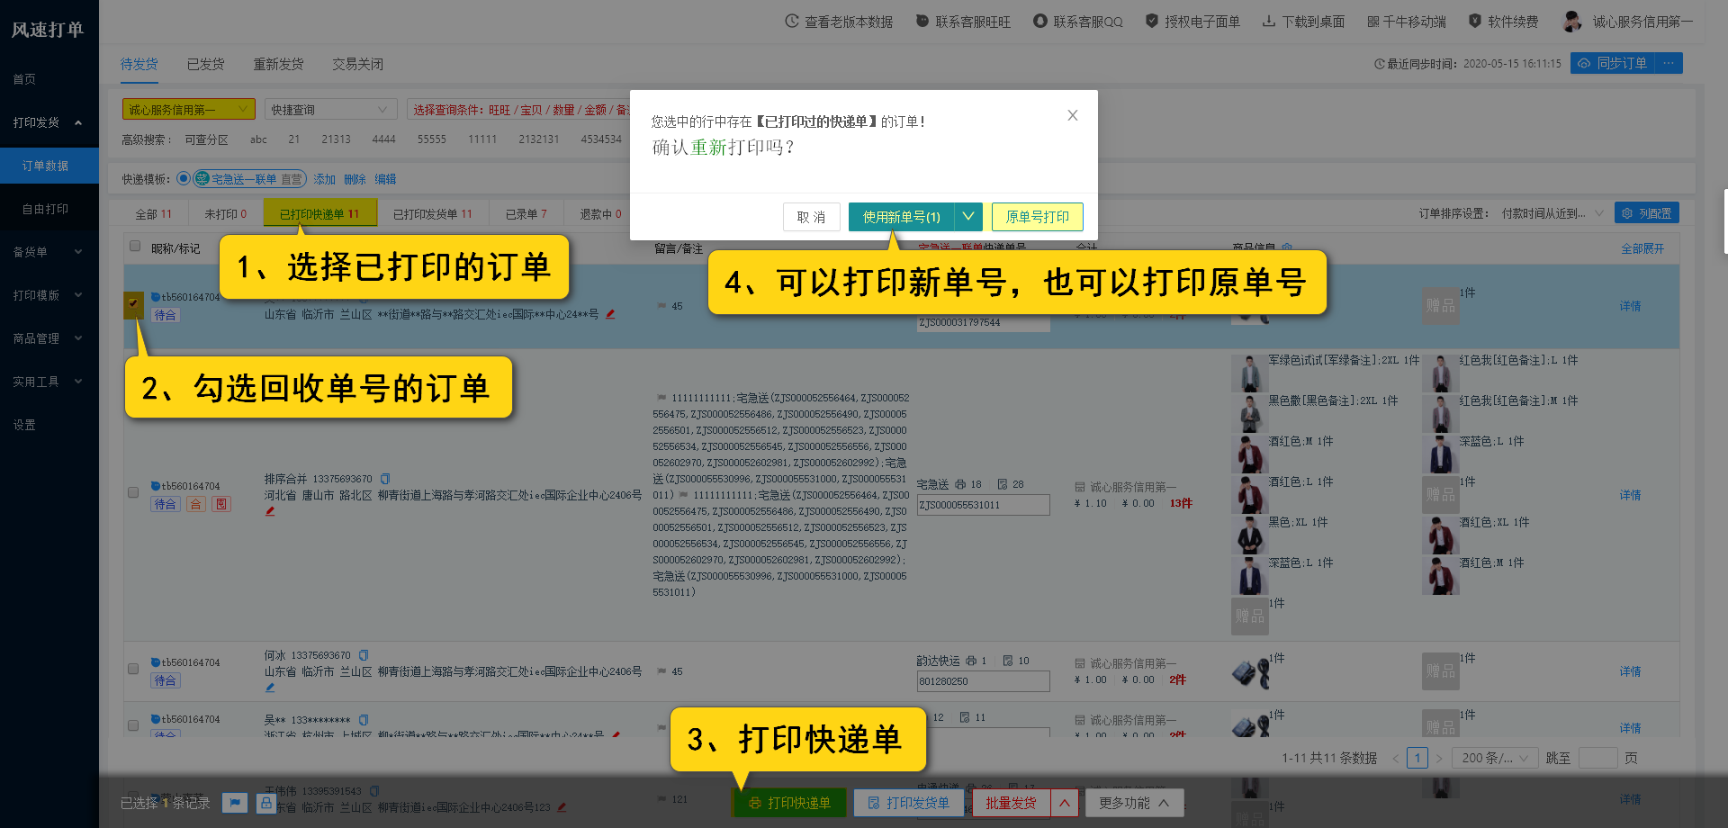Select the 全部 11 filter tab

pyautogui.click(x=153, y=213)
